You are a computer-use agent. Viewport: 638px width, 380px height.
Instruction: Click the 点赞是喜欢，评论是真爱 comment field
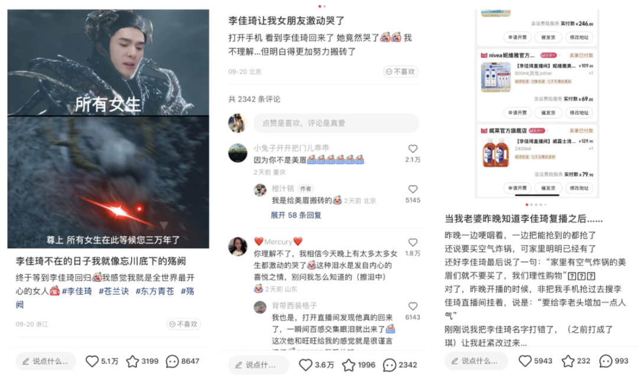pyautogui.click(x=336, y=123)
